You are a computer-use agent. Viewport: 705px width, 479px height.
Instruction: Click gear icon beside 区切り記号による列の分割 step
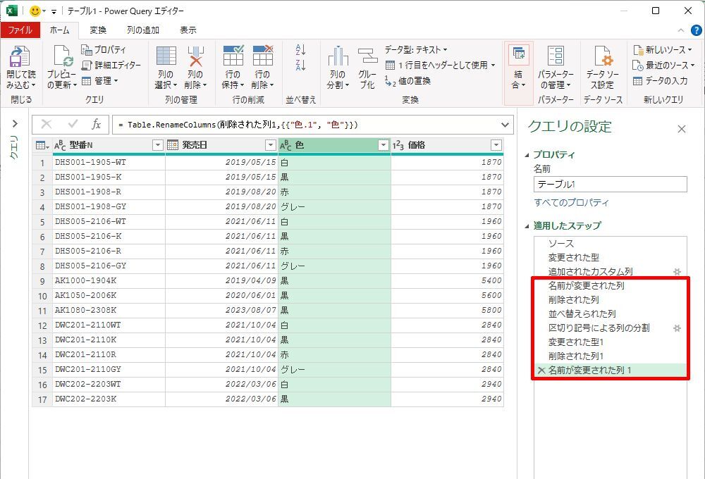coord(677,328)
